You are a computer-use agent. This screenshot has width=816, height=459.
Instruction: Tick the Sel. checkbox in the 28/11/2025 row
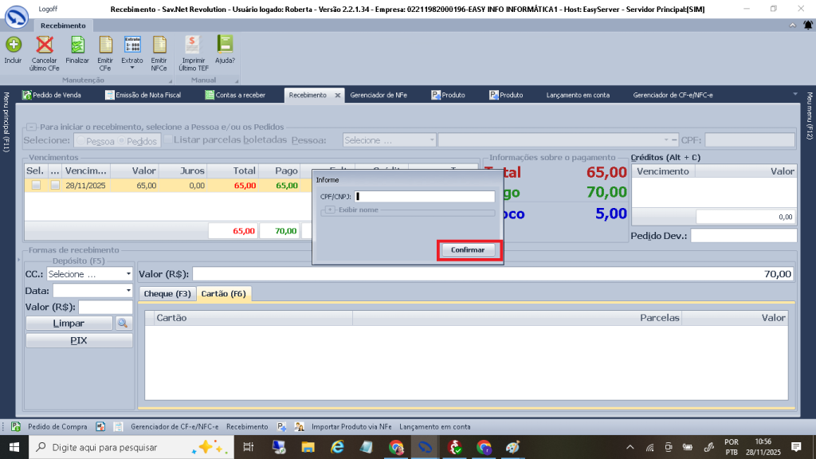36,186
